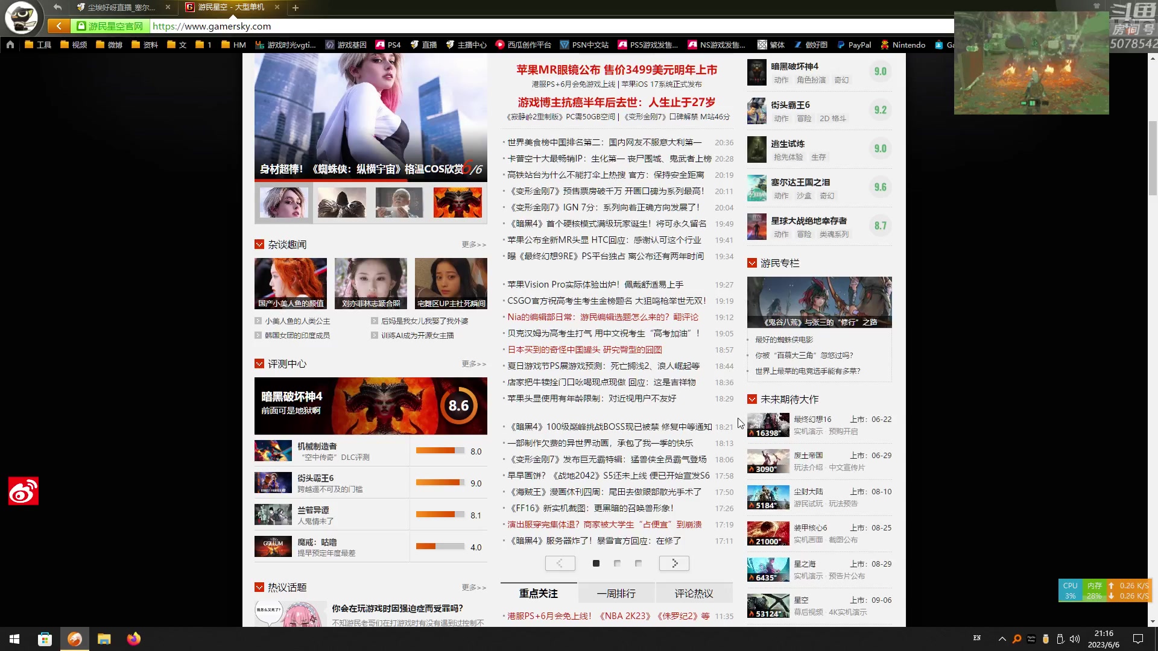This screenshot has height=651, width=1158.
Task: Open 星球大战绝地幸存者 game entry
Action: [x=819, y=226]
